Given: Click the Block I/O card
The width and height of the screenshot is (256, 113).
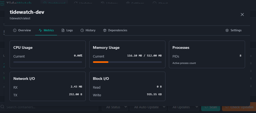Looking at the screenshot, I should 127,86.
